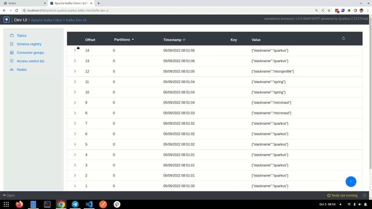Click the Kafka Dev UI breadcrumb
The height and width of the screenshot is (209, 372).
pos(76,20)
